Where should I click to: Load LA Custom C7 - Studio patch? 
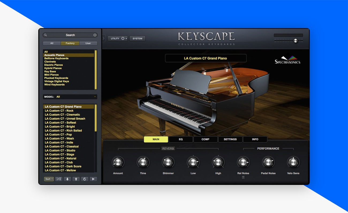[x=69, y=150]
